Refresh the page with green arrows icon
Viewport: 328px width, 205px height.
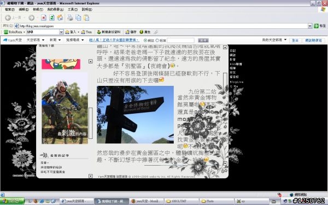click(x=52, y=18)
